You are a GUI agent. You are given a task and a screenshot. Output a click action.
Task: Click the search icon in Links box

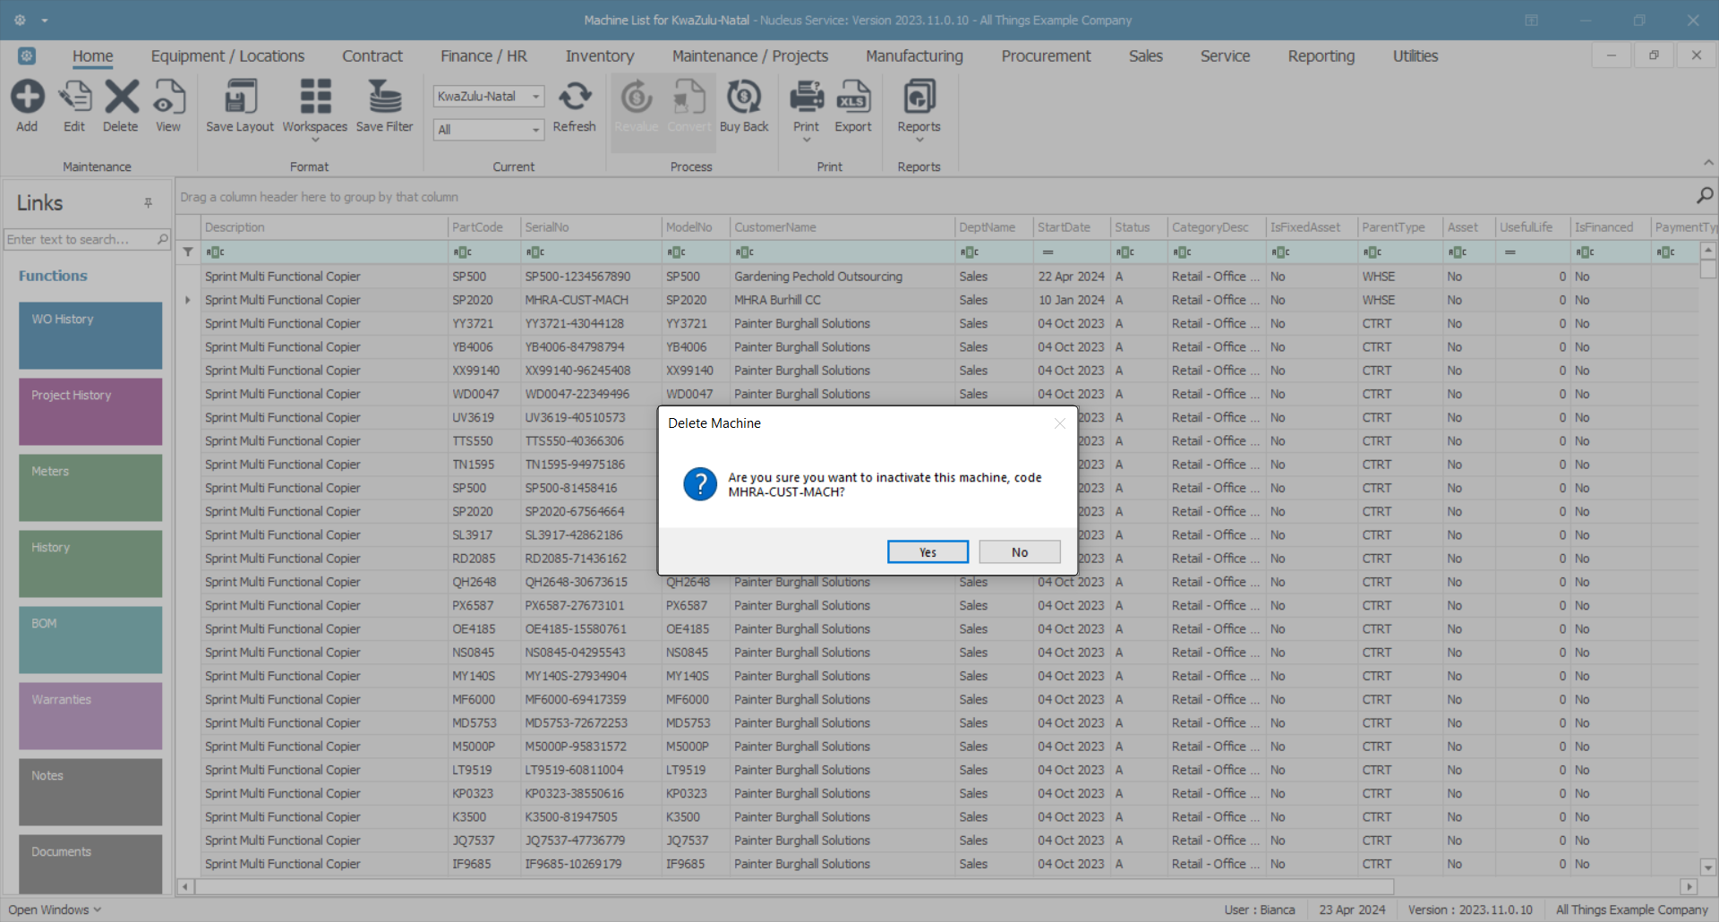click(x=162, y=239)
